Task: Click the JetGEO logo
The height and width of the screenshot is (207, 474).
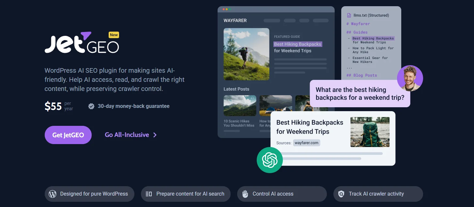Action: click(82, 42)
